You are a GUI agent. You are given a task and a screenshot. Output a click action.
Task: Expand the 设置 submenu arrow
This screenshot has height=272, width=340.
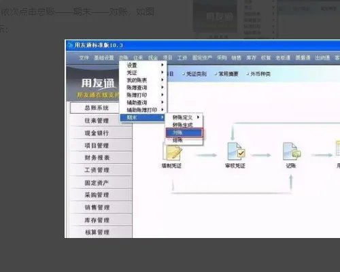[x=163, y=65]
